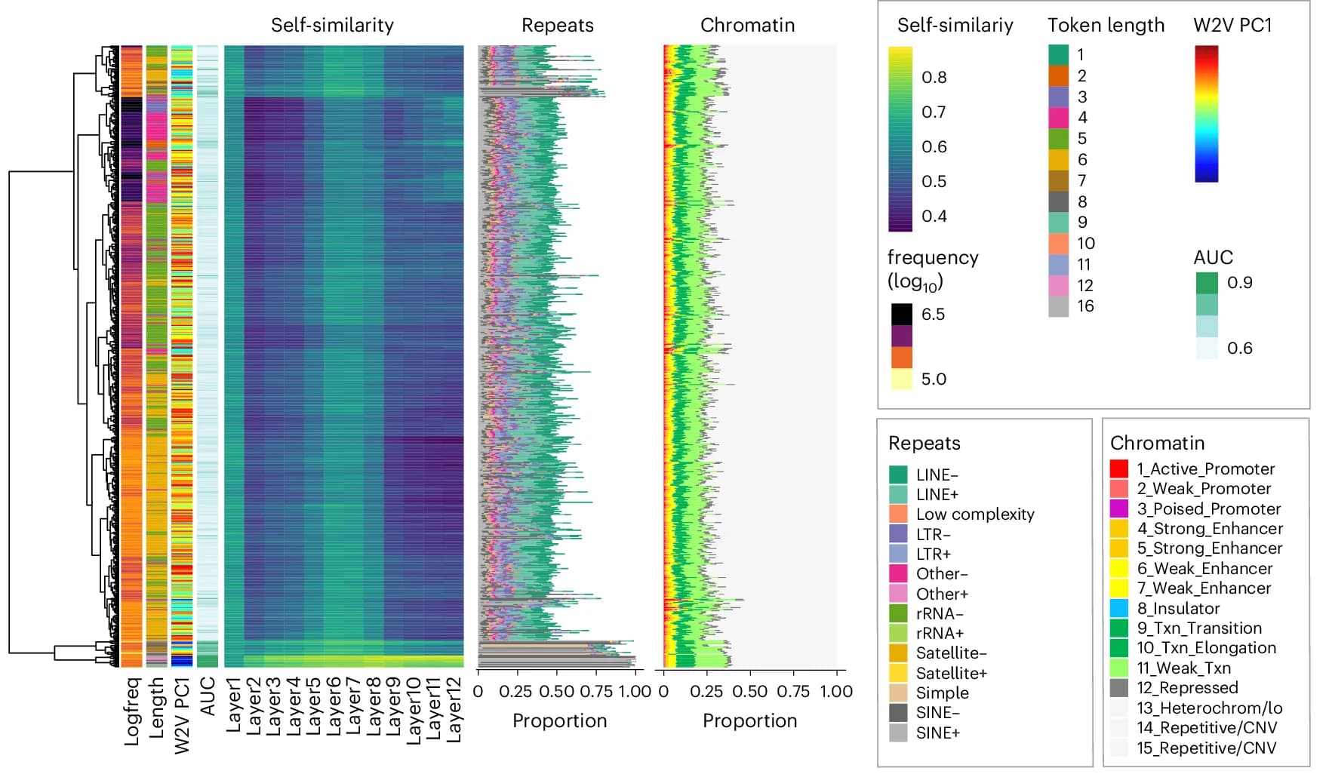Click the Chromatin Proportion axis title
The image size is (1329, 774).
click(749, 720)
